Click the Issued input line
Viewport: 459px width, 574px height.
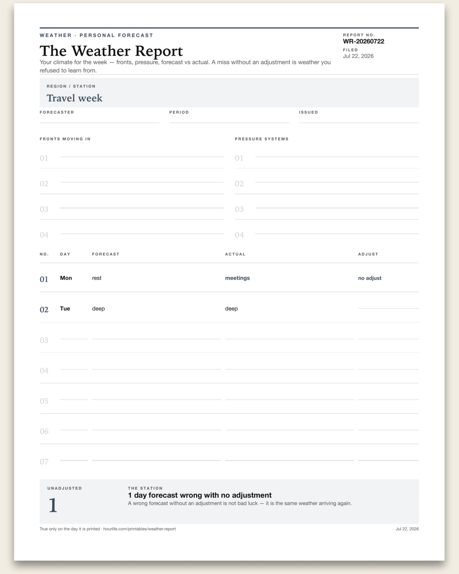(x=359, y=119)
